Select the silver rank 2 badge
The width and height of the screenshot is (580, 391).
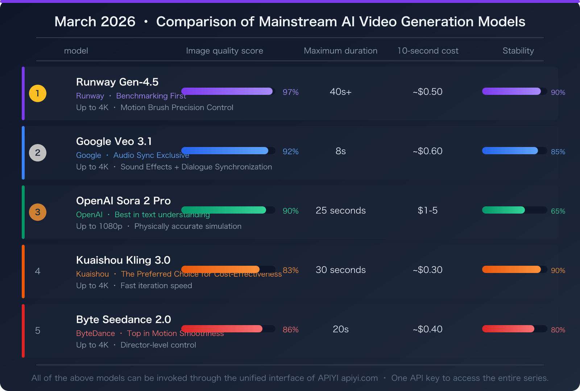tap(37, 153)
